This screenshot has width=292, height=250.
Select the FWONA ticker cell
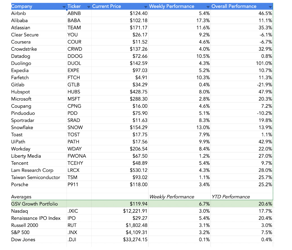coord(79,156)
